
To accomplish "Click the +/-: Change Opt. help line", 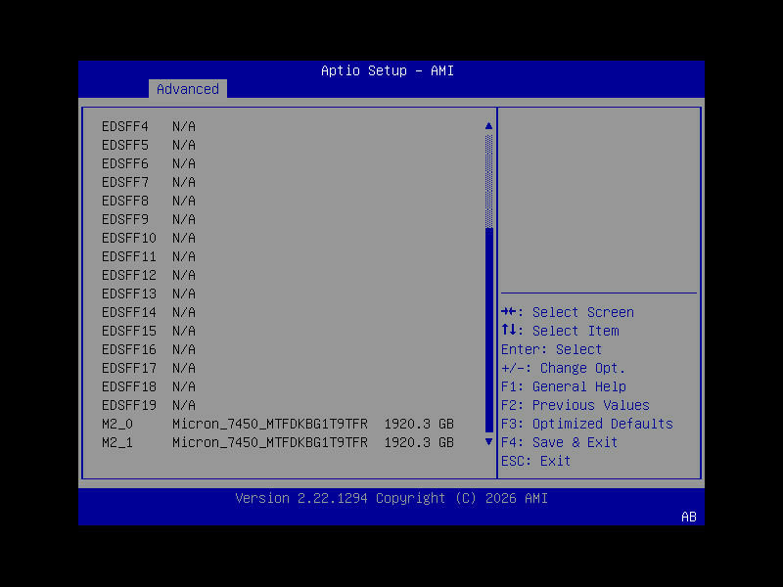I will [564, 369].
